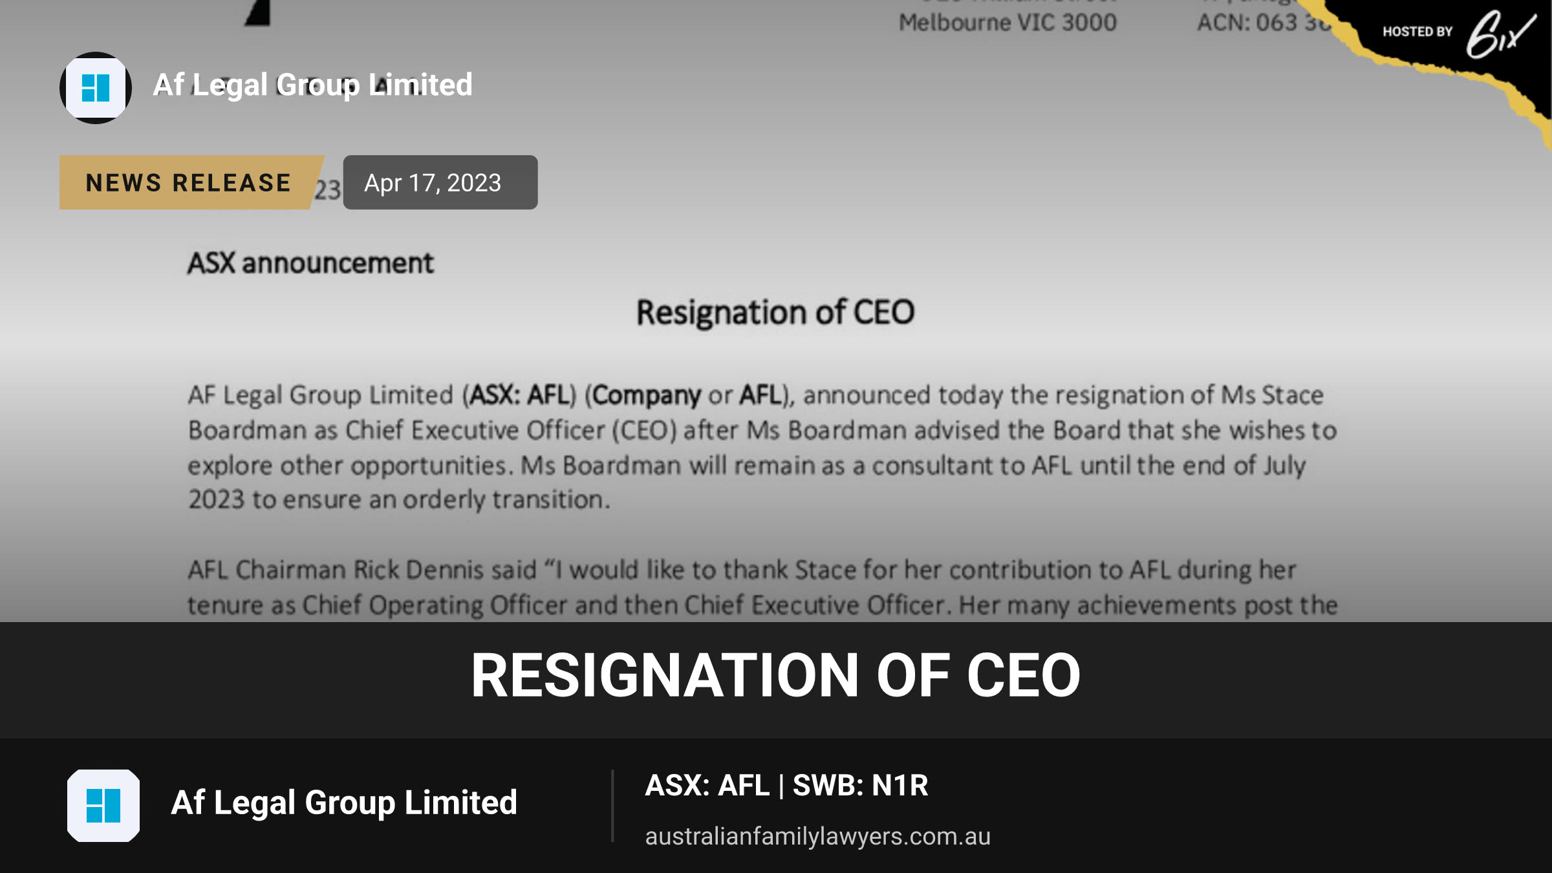Image resolution: width=1552 pixels, height=873 pixels.
Task: Click the 2023 to ensure orderly transition line
Action: pyautogui.click(x=399, y=500)
